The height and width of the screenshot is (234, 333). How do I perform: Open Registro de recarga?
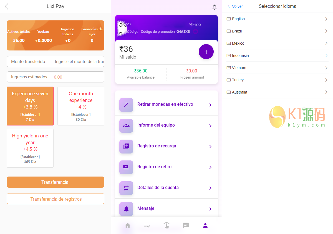[x=157, y=146]
